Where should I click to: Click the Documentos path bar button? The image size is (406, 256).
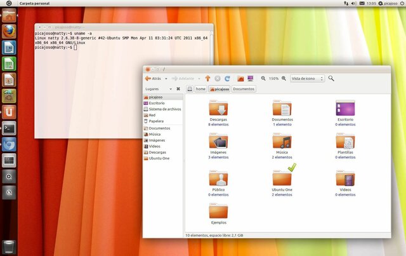click(x=244, y=89)
